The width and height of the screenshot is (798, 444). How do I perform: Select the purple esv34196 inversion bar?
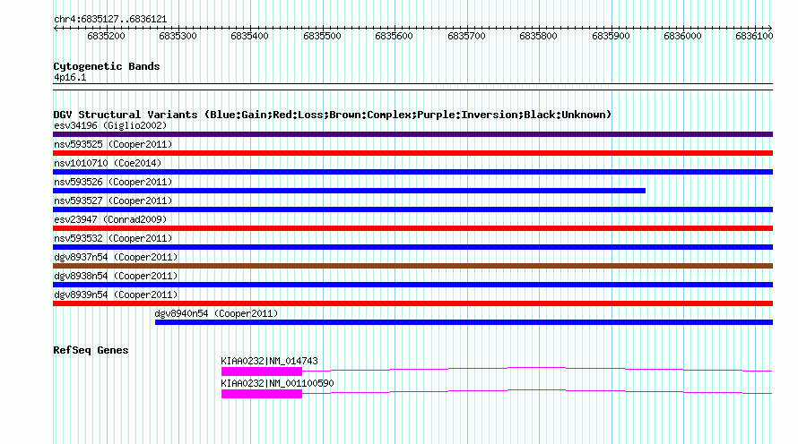[412, 134]
